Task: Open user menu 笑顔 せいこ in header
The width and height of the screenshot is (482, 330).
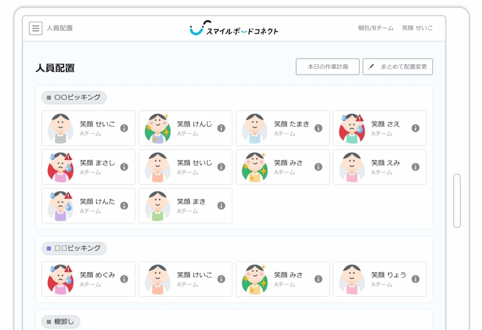Action: click(x=417, y=28)
